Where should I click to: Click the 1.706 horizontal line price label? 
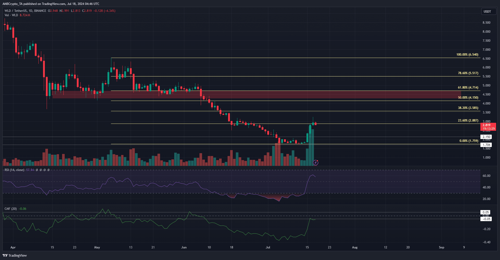(486, 145)
